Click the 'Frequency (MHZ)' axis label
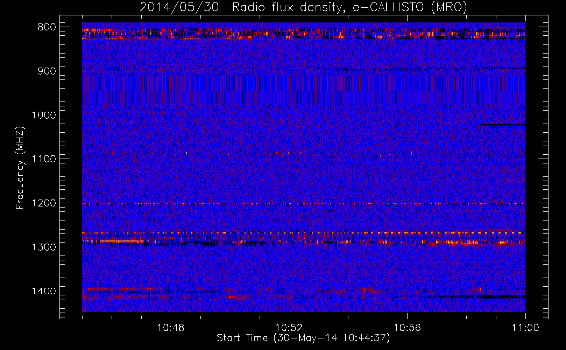 [20, 168]
